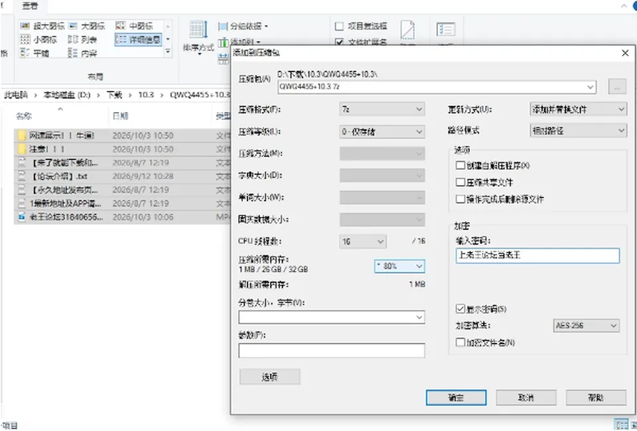Check 创建自解压程序 option
The width and height of the screenshot is (637, 431).
tap(460, 165)
